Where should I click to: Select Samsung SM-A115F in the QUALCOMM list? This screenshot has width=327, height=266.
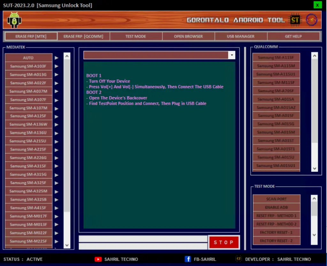[276, 57]
